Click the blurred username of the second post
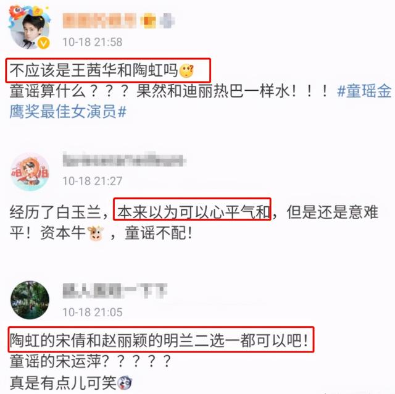Screen dimensions: 395x394 point(124,159)
